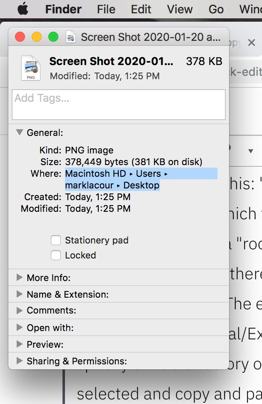
Task: Close the background browser tab
Action: (x=251, y=43)
